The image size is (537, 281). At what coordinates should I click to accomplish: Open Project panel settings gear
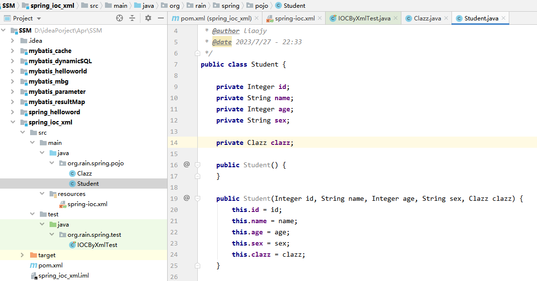pyautogui.click(x=148, y=18)
